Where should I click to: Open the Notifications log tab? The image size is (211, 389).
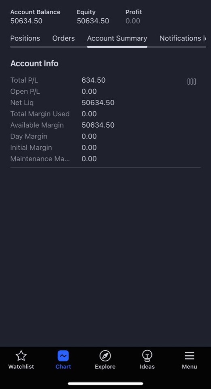tap(183, 38)
